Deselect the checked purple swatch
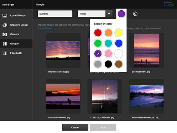Image resolution: width=177 pixels, height=133 pixels. click(x=98, y=54)
